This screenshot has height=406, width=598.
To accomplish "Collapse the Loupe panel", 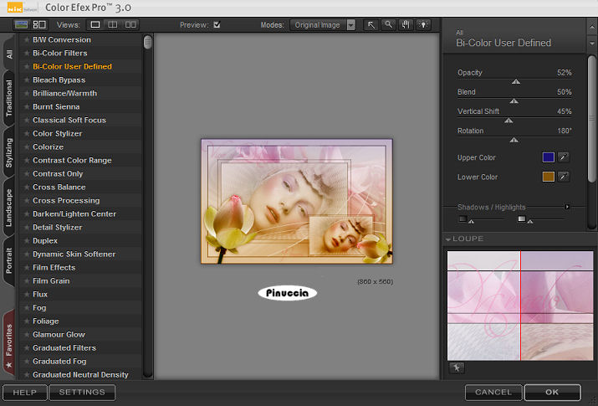I will click(x=447, y=239).
